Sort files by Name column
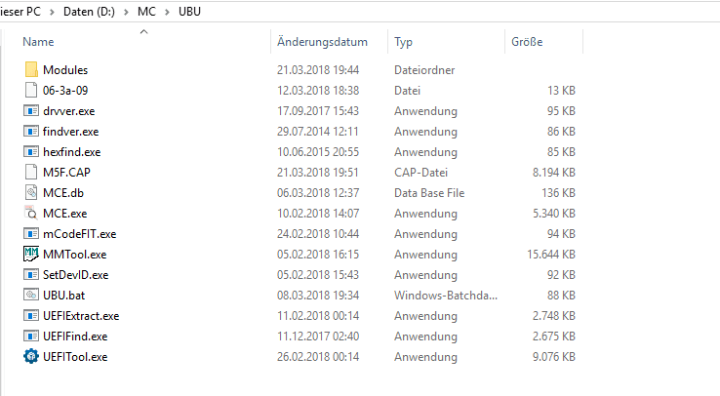720x396 pixels. coord(39,42)
